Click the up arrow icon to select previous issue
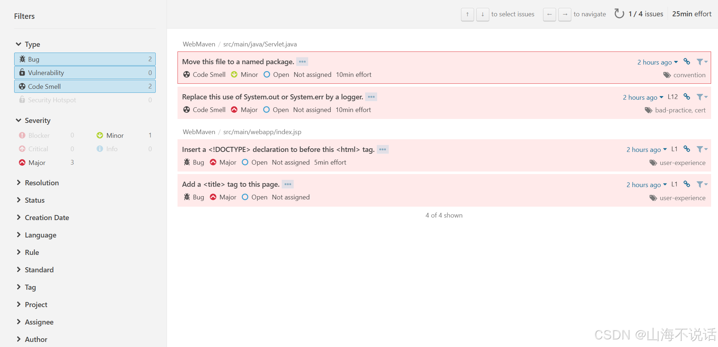 coord(468,15)
